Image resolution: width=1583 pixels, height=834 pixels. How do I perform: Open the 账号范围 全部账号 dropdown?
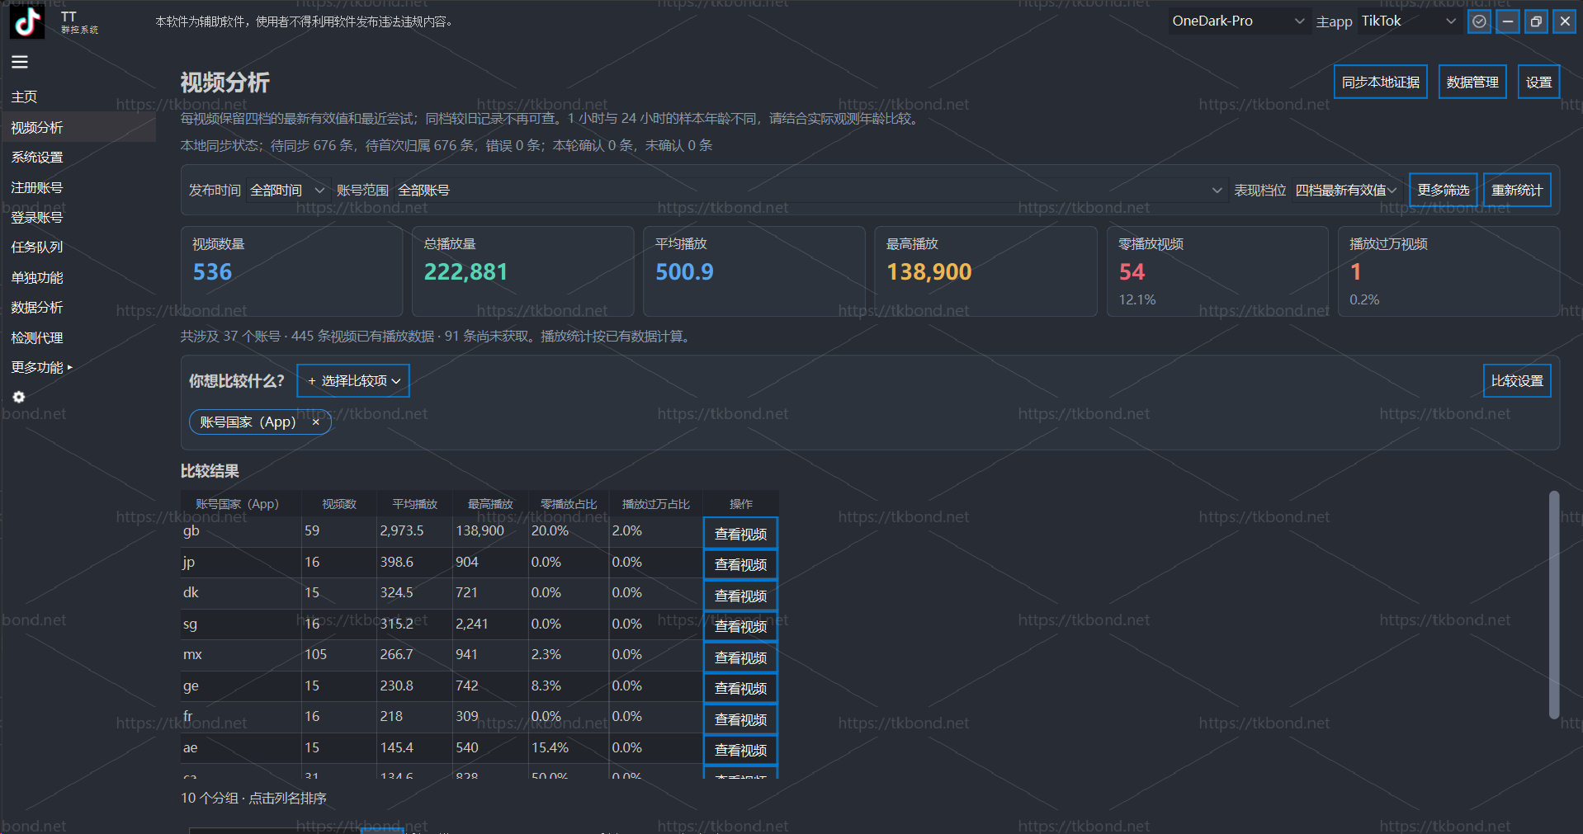(810, 191)
